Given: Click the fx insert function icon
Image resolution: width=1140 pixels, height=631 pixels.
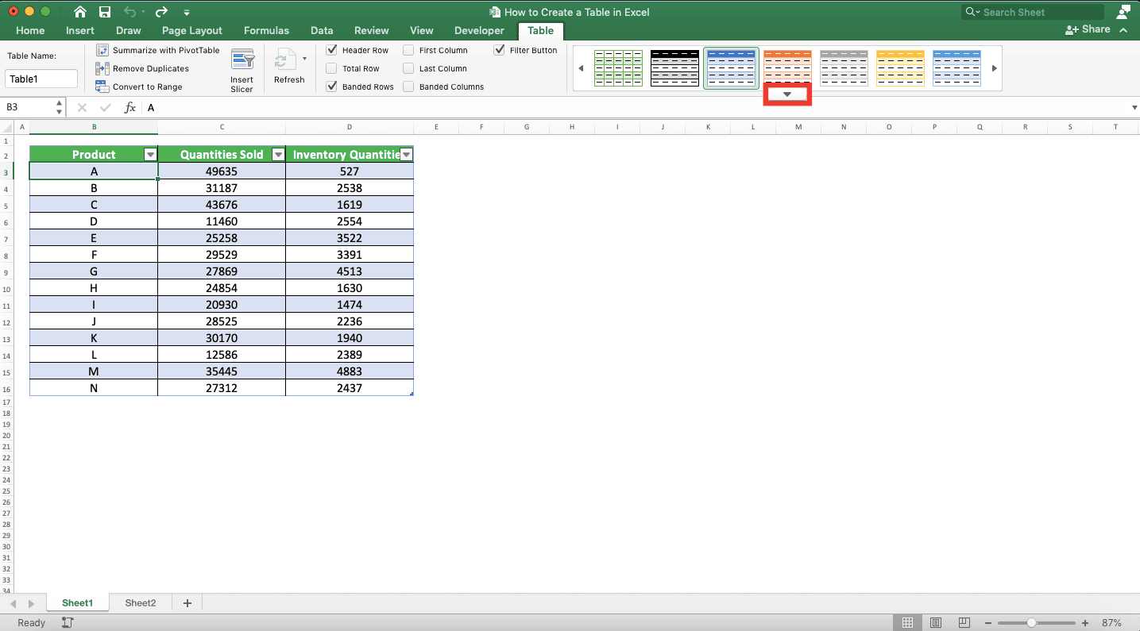Looking at the screenshot, I should pos(130,108).
